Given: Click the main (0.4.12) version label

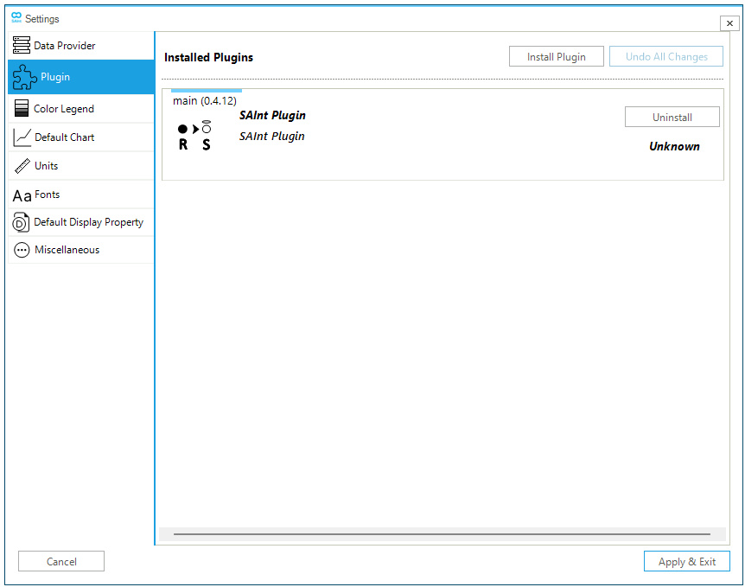Looking at the screenshot, I should tap(205, 101).
